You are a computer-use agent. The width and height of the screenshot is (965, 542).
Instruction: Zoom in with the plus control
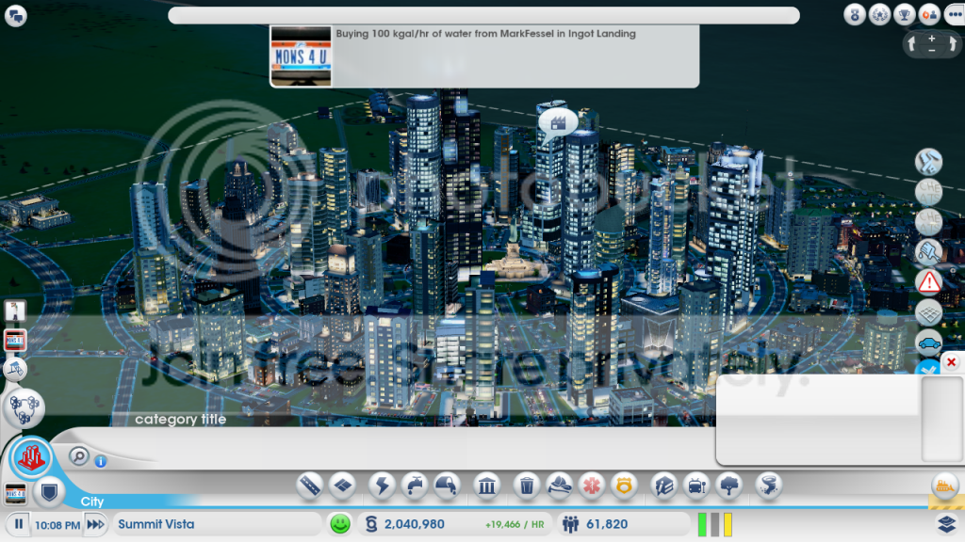pos(932,38)
